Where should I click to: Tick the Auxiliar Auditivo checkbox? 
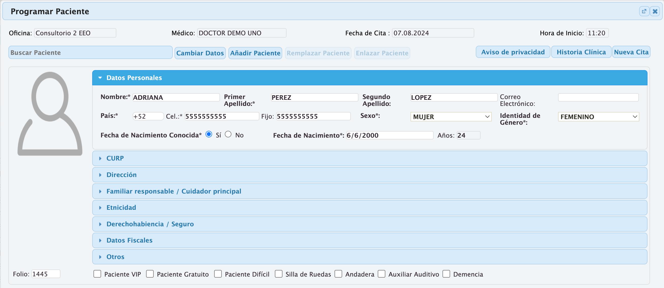pos(382,274)
